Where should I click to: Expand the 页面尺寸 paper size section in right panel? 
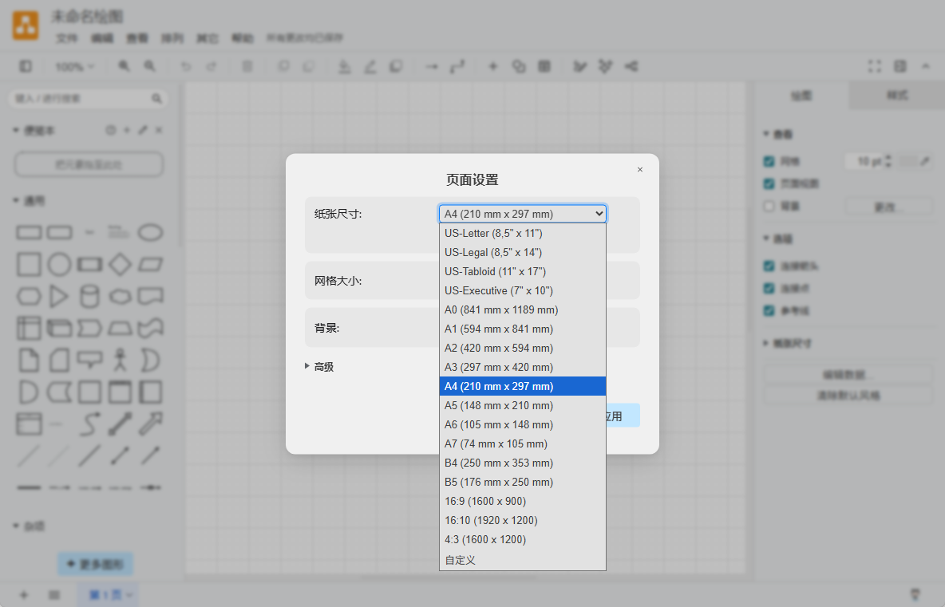pos(787,343)
